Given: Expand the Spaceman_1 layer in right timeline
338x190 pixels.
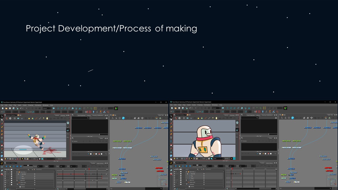Looking at the screenshot, I should pyautogui.click(x=186, y=172).
